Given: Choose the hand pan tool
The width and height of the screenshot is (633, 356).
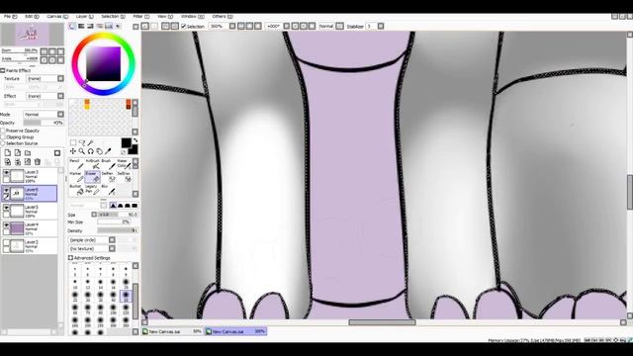Looking at the screenshot, I should click(x=99, y=151).
